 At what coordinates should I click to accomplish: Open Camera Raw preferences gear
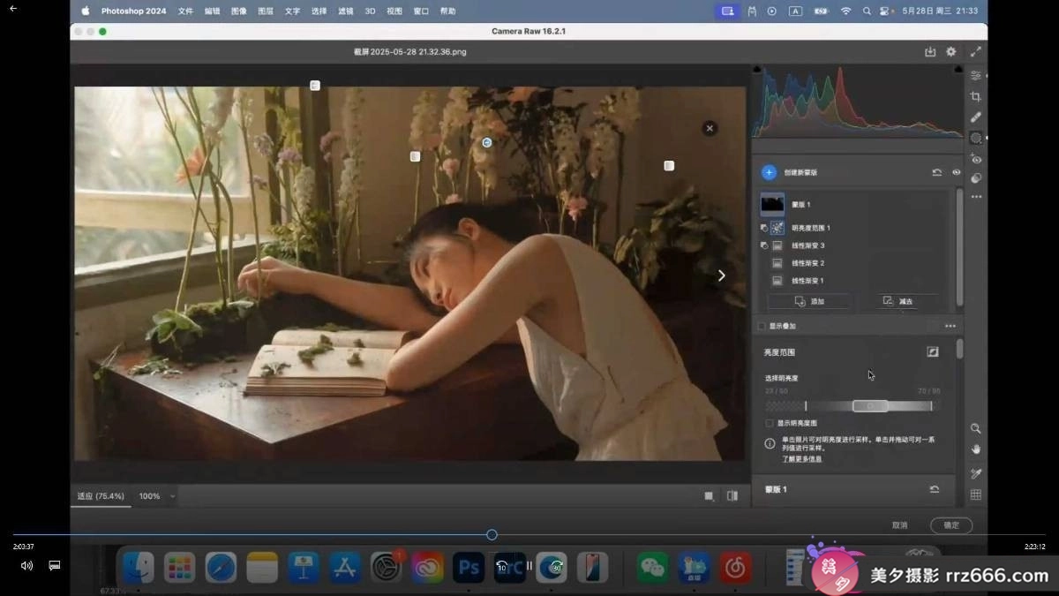click(x=950, y=52)
